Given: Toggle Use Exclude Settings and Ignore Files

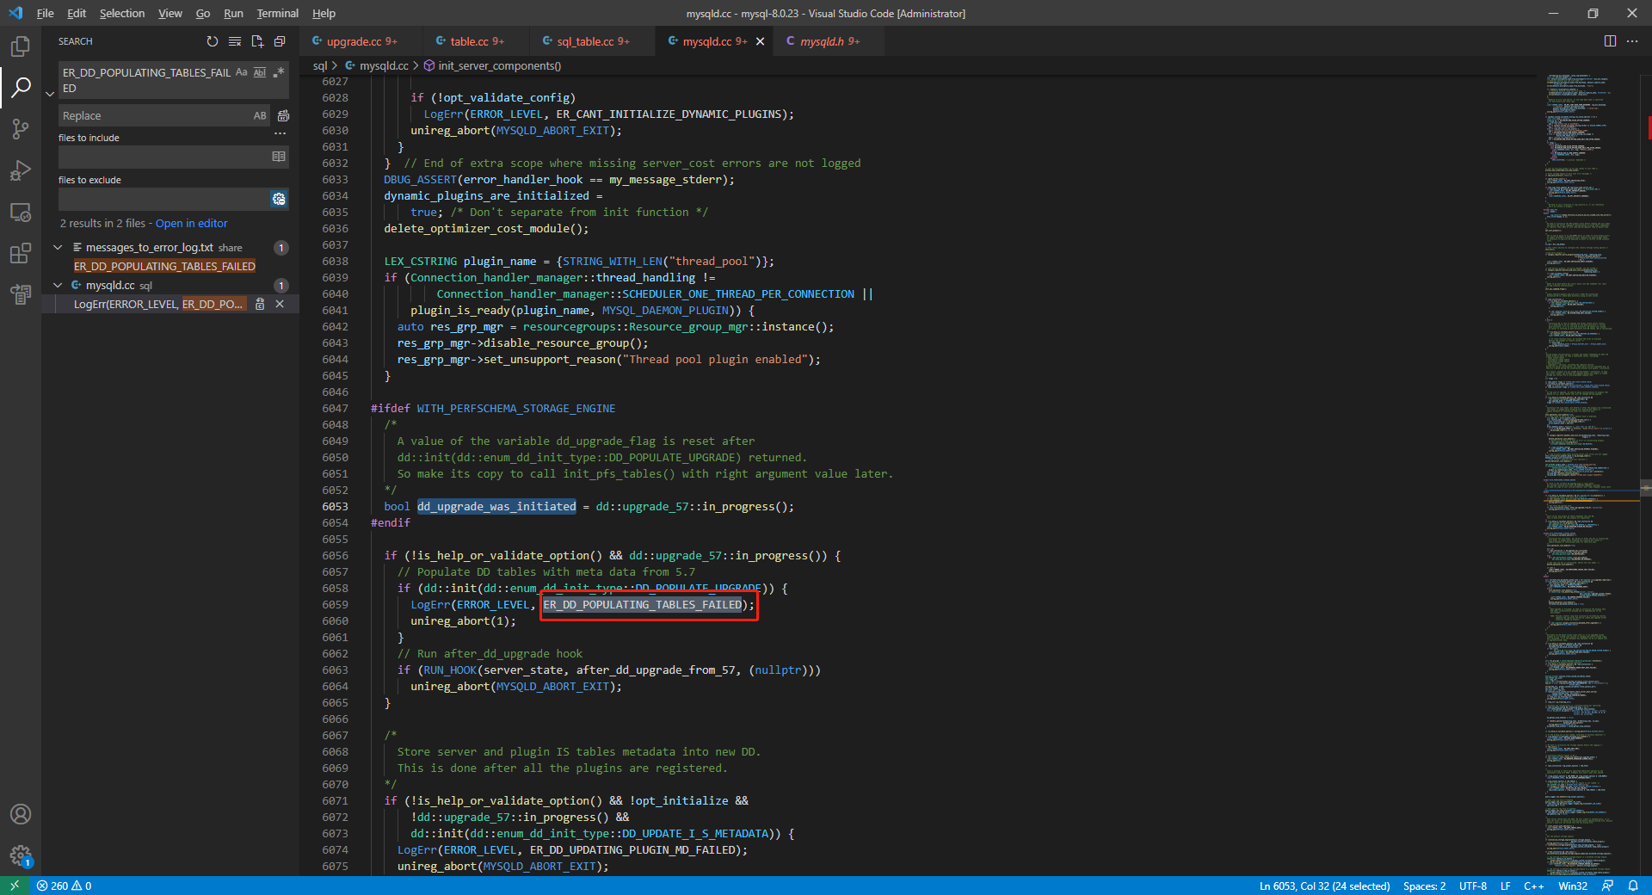Looking at the screenshot, I should click(x=279, y=199).
